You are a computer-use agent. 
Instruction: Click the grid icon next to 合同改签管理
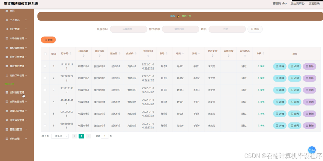(7, 102)
